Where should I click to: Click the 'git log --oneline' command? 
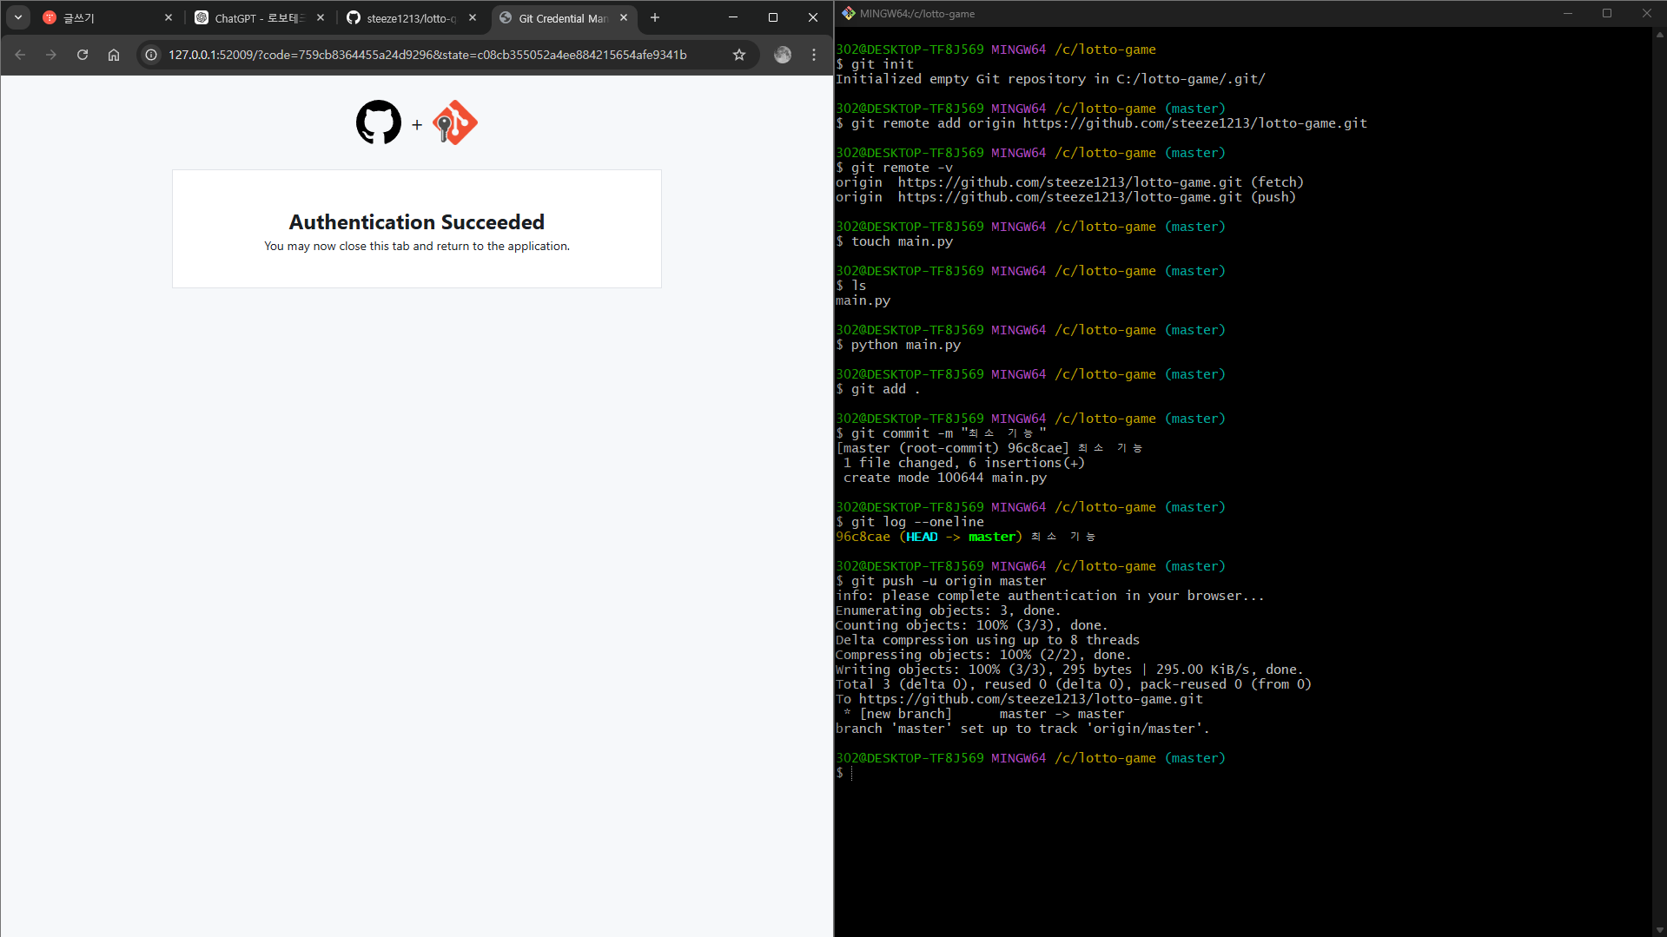(x=910, y=522)
